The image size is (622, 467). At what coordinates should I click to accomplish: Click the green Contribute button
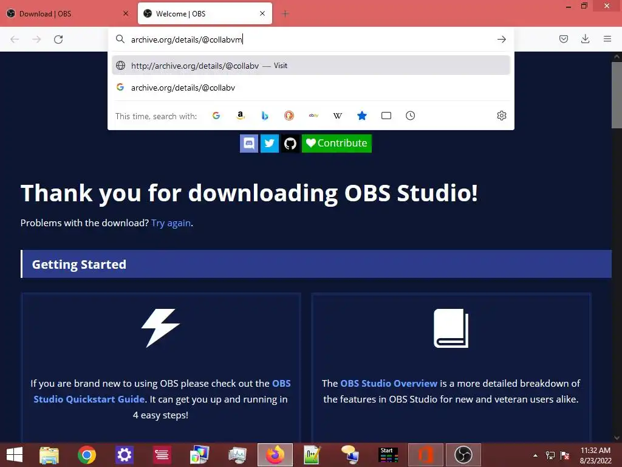click(337, 144)
